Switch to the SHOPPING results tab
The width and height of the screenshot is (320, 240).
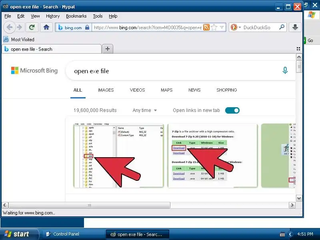coord(227,90)
